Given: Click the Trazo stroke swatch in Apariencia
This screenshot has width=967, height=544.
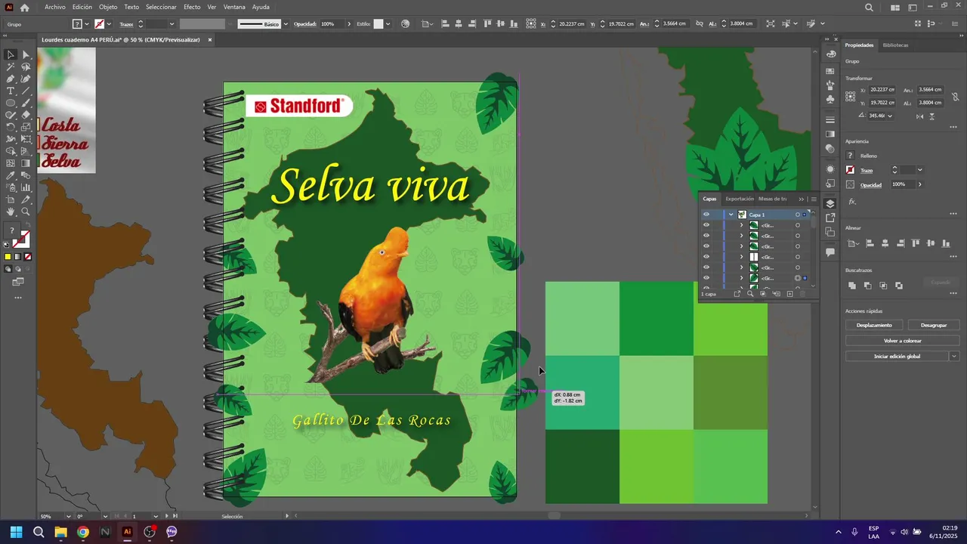Looking at the screenshot, I should 851,170.
